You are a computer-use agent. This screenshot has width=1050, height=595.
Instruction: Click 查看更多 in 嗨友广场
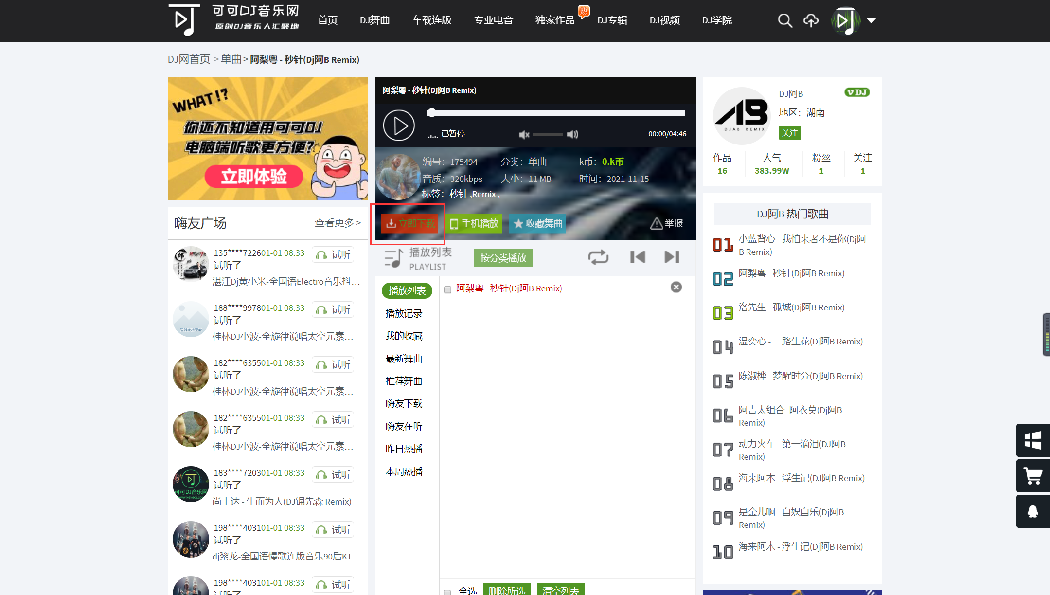coord(338,223)
